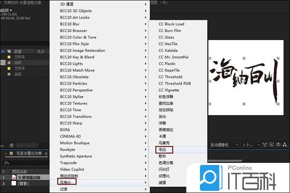
Task: Toggle pixel aspect ratio correction icon in viewer
Action: (x=265, y=145)
